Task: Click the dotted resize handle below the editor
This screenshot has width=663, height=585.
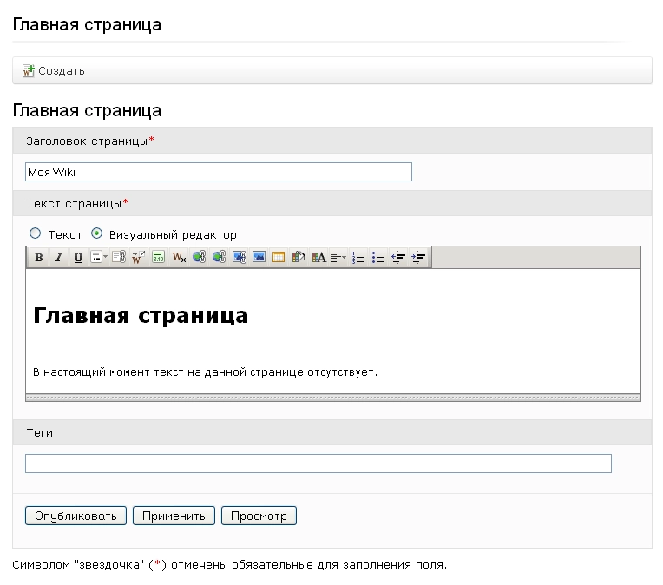Action: [x=333, y=398]
